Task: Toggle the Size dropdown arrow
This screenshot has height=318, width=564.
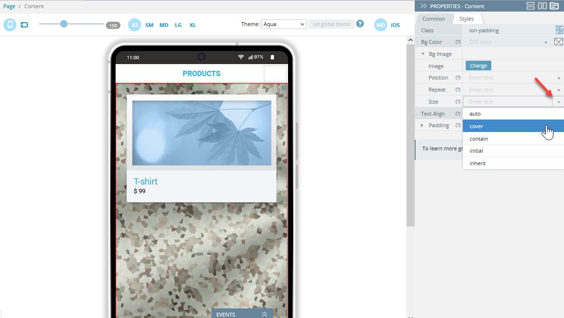Action: click(x=559, y=102)
